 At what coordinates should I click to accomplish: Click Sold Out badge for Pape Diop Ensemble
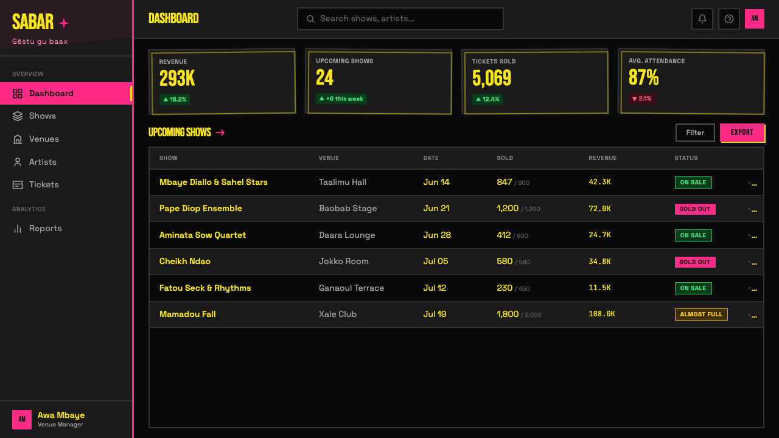tap(695, 209)
